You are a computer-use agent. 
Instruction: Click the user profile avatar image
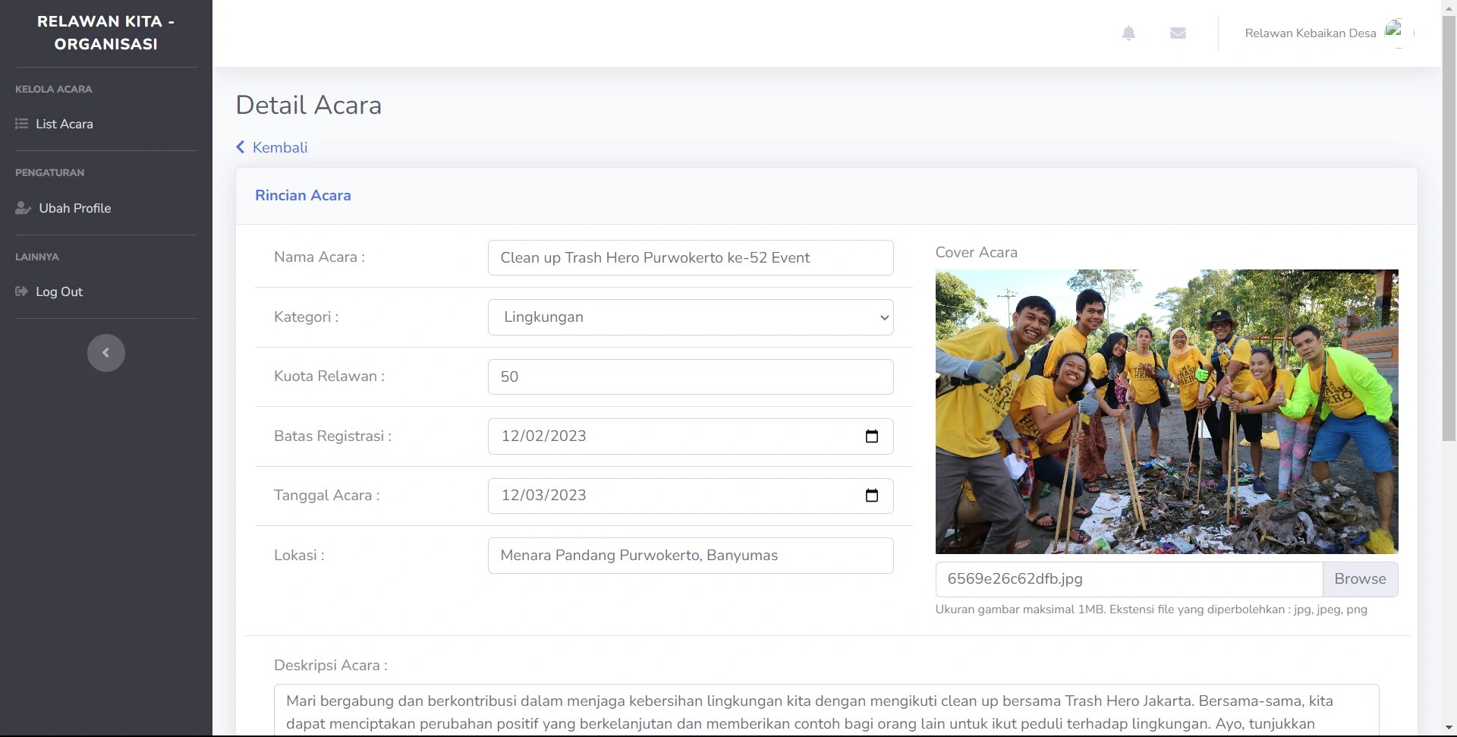pos(1398,33)
